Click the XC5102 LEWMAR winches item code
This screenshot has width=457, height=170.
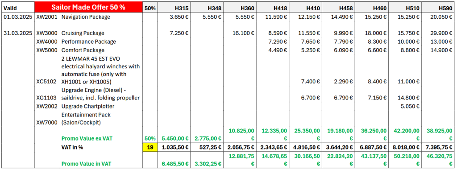[x=46, y=82]
